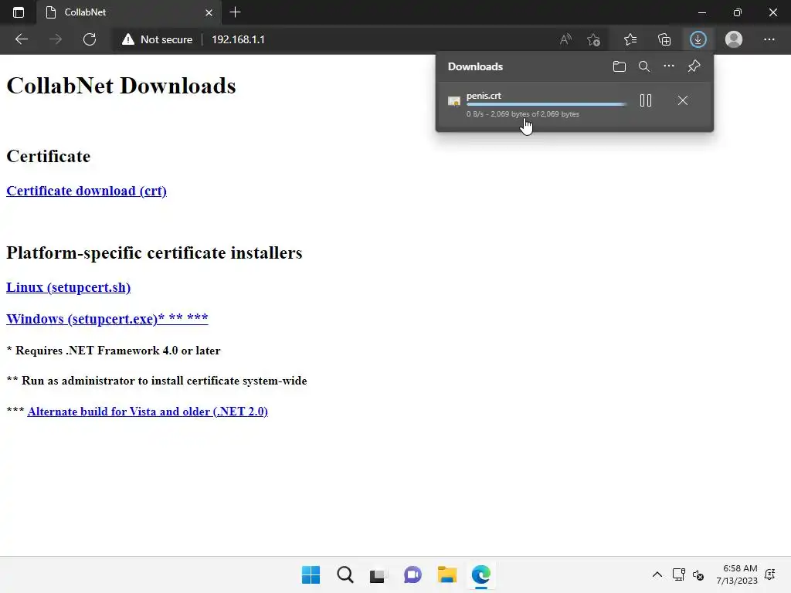Pause the .crt file download
791x593 pixels.
(646, 100)
